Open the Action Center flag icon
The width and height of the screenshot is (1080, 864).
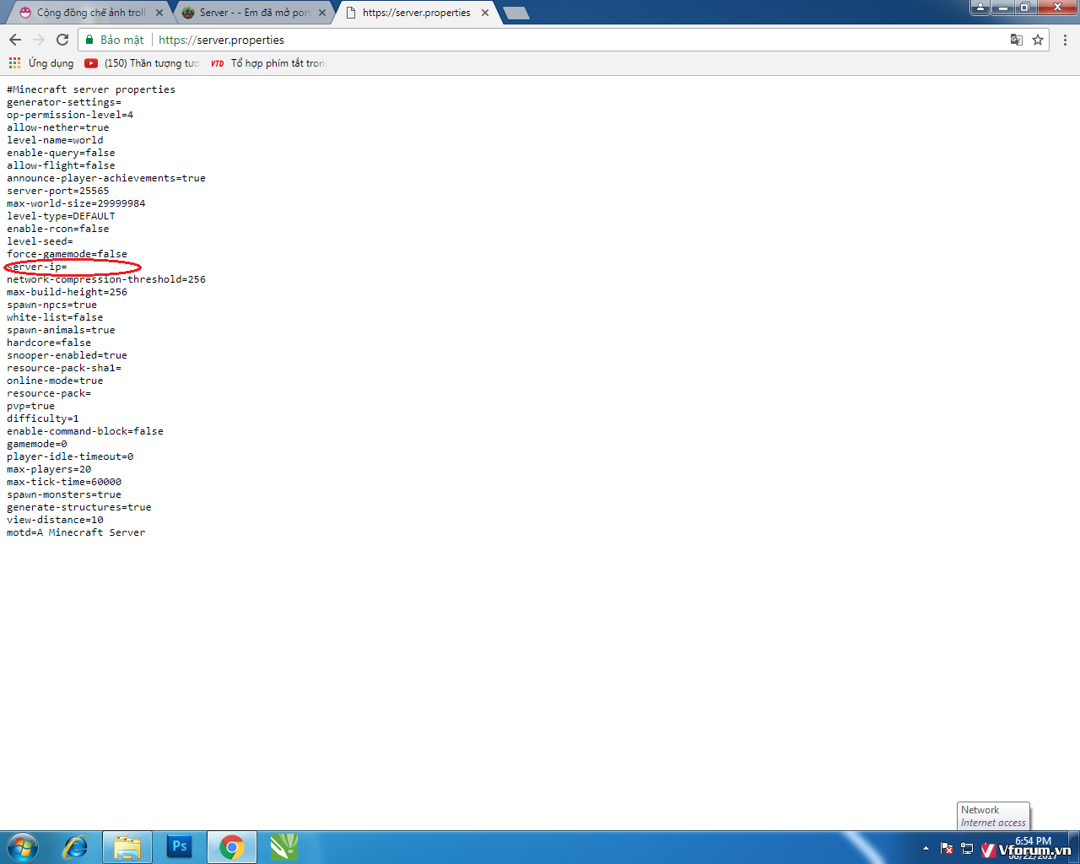click(x=947, y=848)
